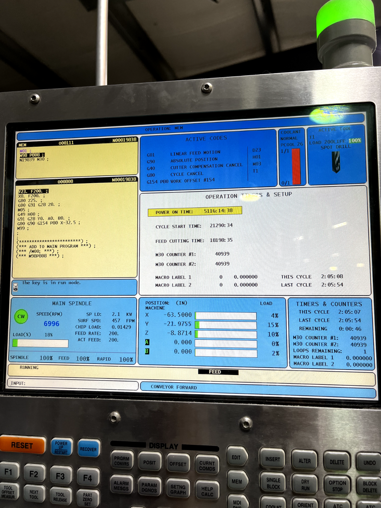Viewport: 381px width, 508px height.
Task: Click the green CW spindle direction indicator
Action: pyautogui.click(x=21, y=317)
